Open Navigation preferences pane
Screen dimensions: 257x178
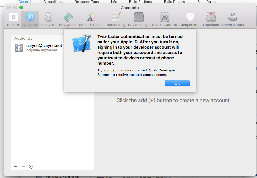tap(68, 19)
